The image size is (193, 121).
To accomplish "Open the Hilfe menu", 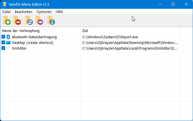I will coord(59,12).
